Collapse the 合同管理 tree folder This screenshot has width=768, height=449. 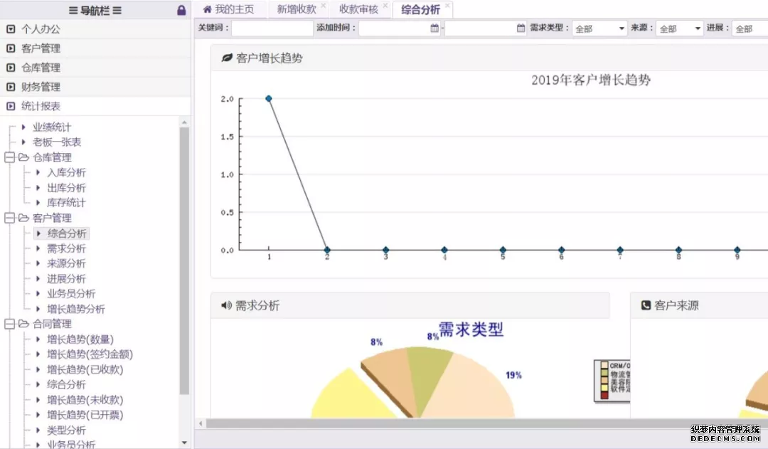(10, 324)
